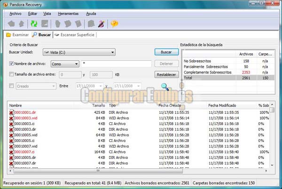Click the deleted-file icon of 00010001.dir

pos(11,112)
